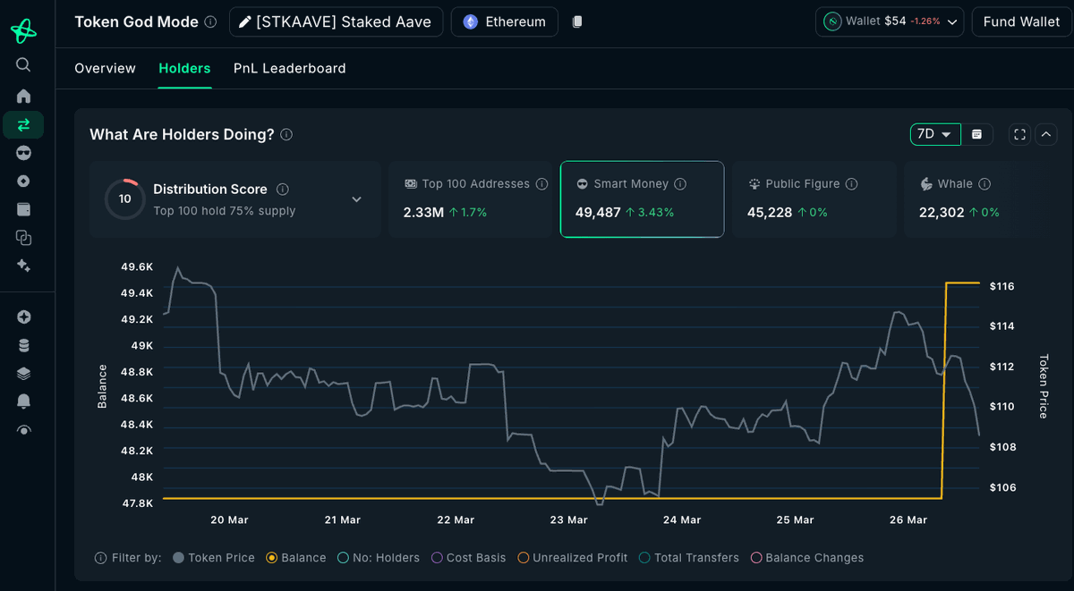Click the search icon in the sidebar
1074x591 pixels.
click(x=23, y=64)
